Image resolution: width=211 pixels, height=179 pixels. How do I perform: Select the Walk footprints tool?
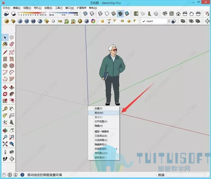click(5, 159)
